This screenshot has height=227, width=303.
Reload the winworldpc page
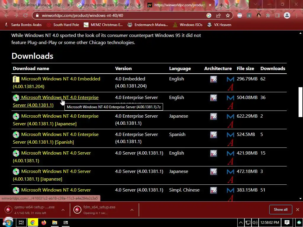(25, 15)
